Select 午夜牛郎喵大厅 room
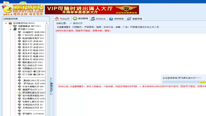206x116 pixels. [x=33, y=87]
